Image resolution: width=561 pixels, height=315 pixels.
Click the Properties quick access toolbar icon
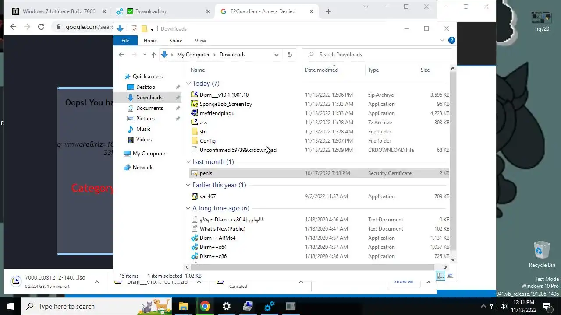tap(135, 29)
